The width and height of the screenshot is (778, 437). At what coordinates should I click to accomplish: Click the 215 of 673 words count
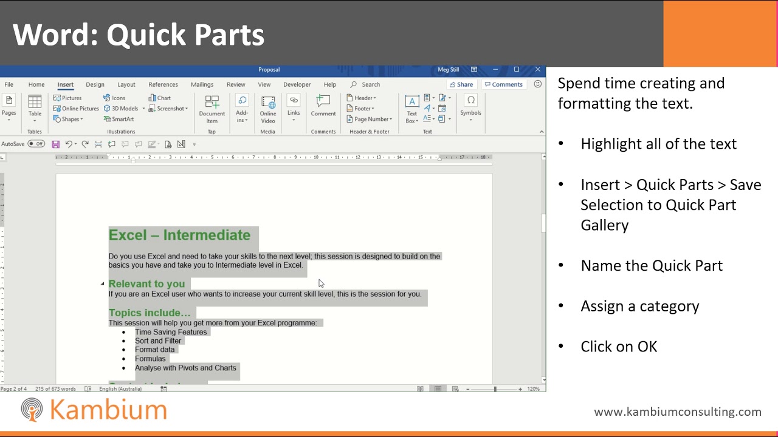[56, 388]
